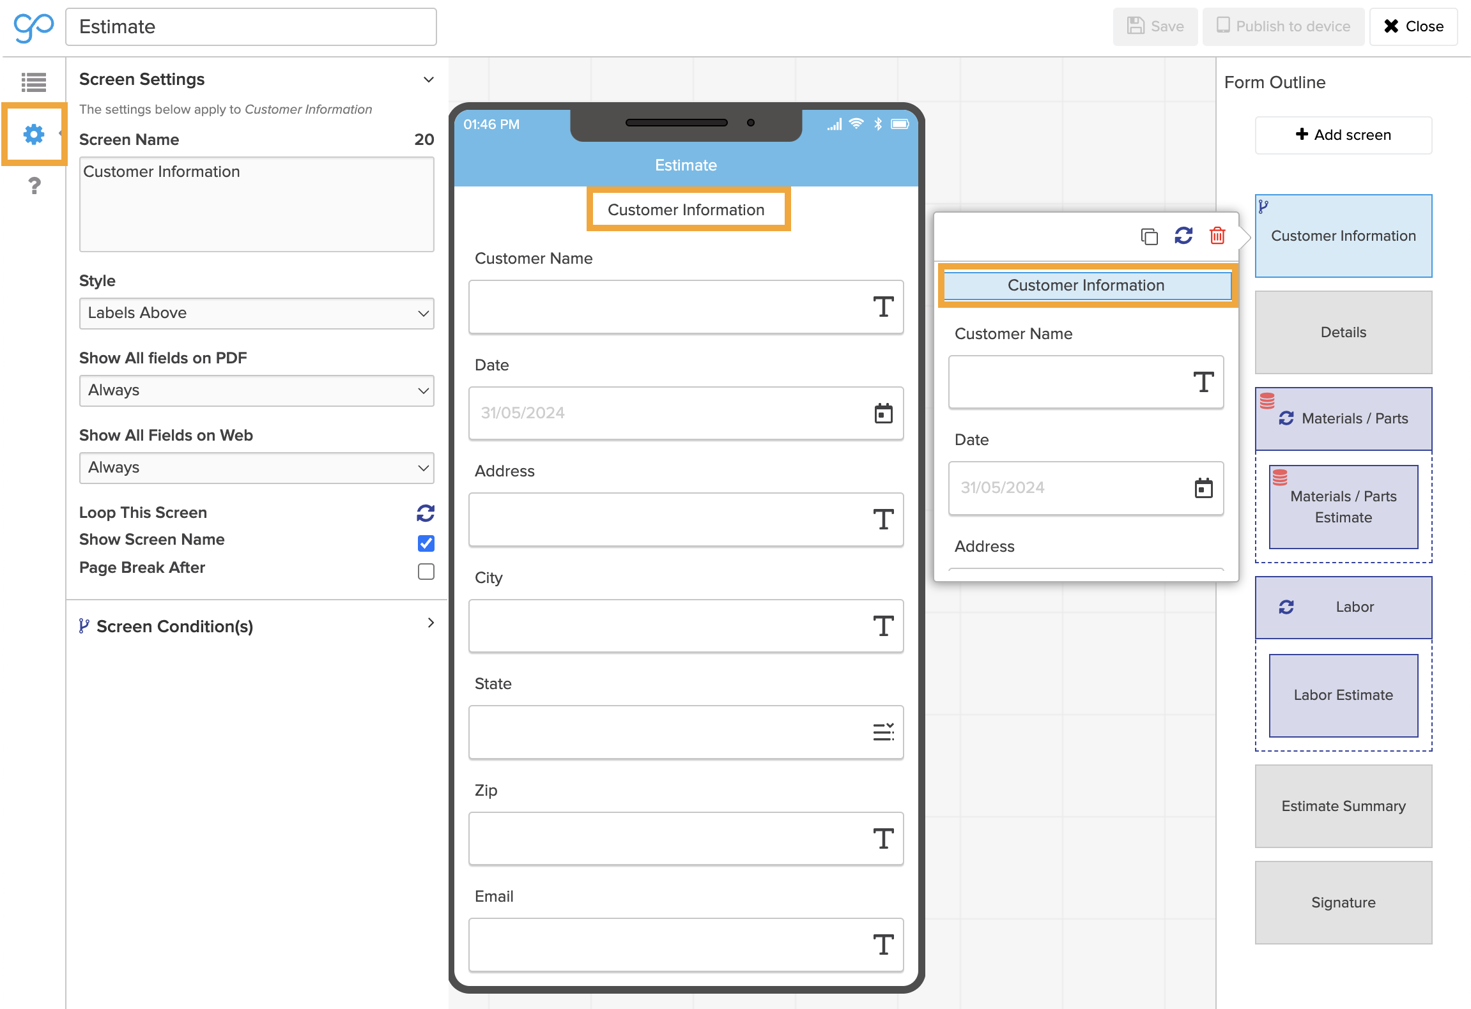Enable the Page Break After checkbox
1471x1009 pixels.
coord(426,571)
